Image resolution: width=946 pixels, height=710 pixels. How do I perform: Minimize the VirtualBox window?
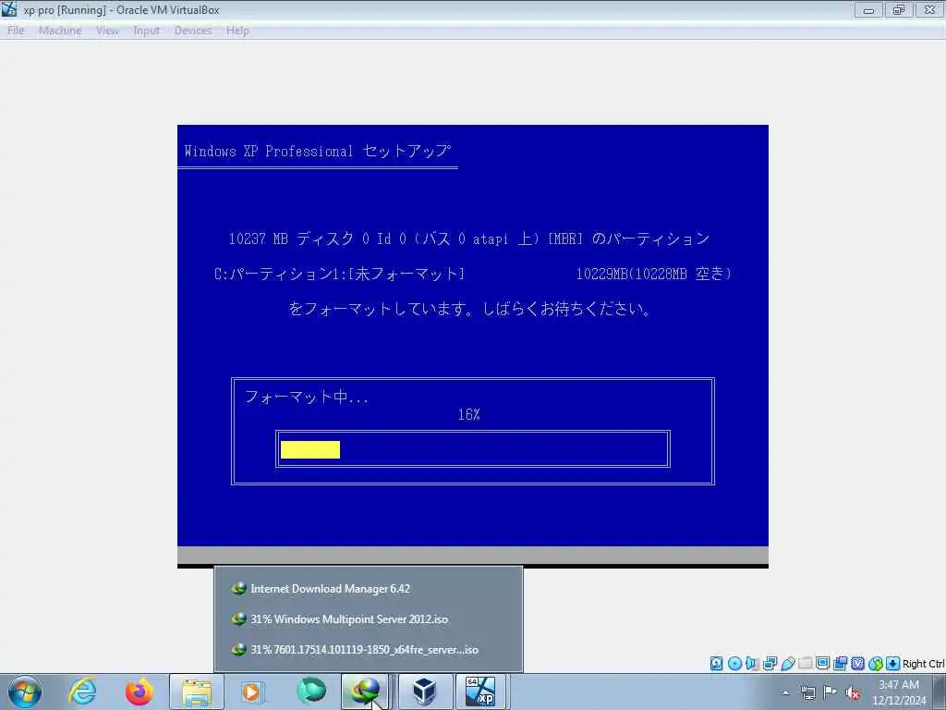tap(868, 9)
